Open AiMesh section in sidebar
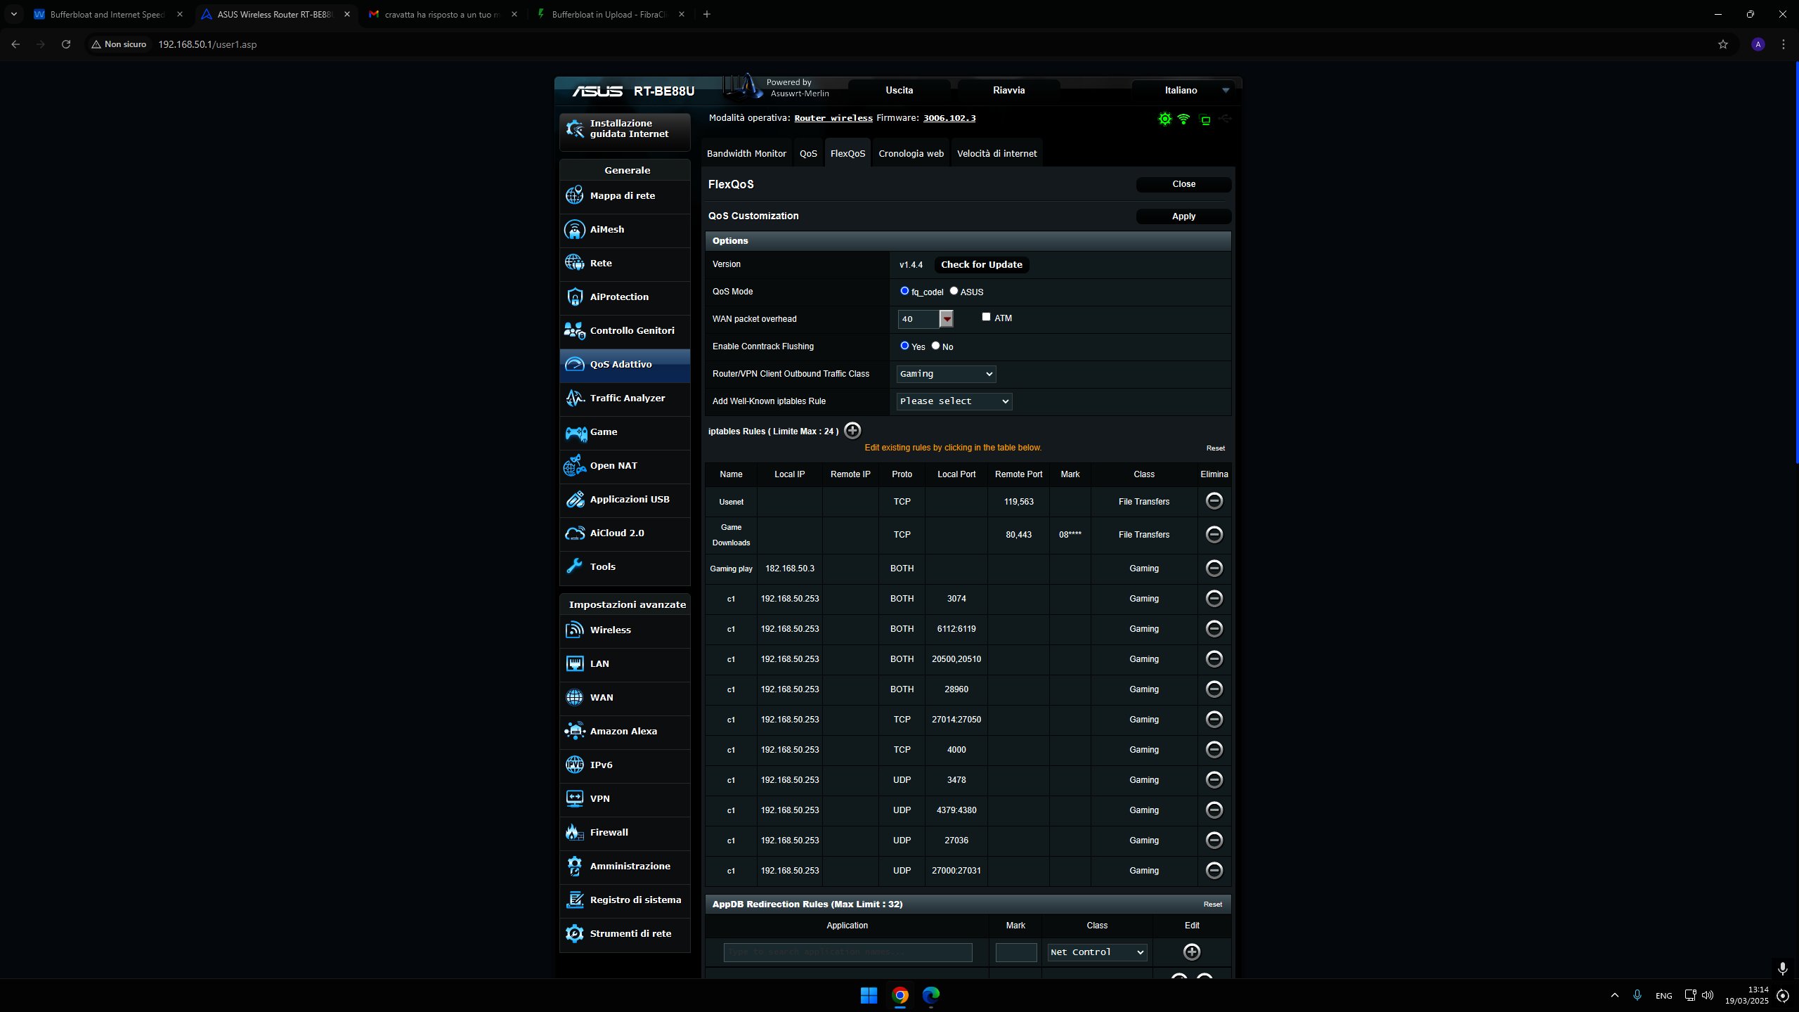The height and width of the screenshot is (1012, 1799). pos(625,230)
